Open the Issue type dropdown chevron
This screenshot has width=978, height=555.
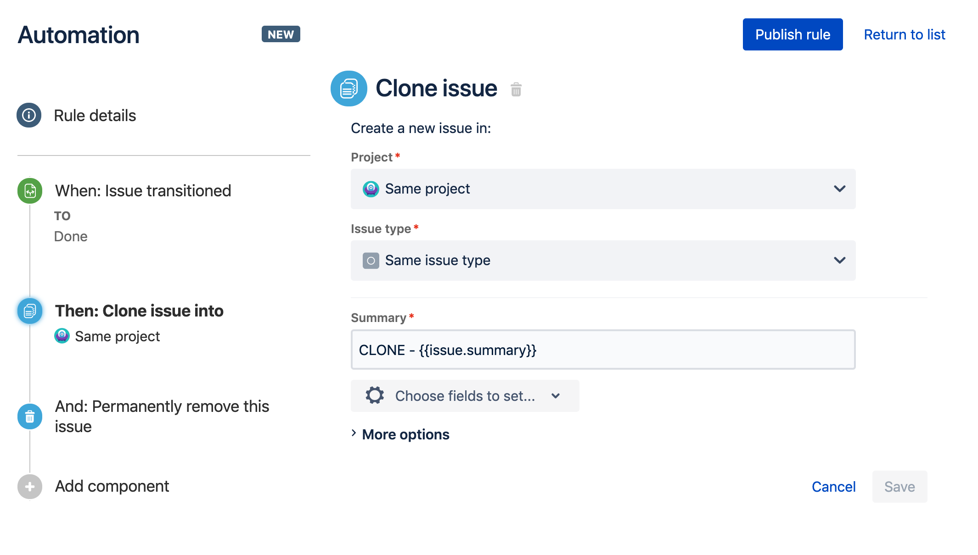tap(840, 261)
